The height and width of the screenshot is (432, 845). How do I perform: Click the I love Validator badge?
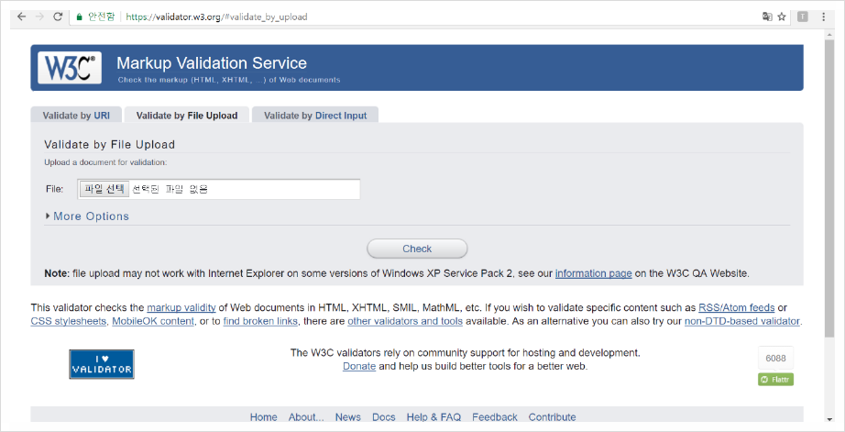[102, 364]
